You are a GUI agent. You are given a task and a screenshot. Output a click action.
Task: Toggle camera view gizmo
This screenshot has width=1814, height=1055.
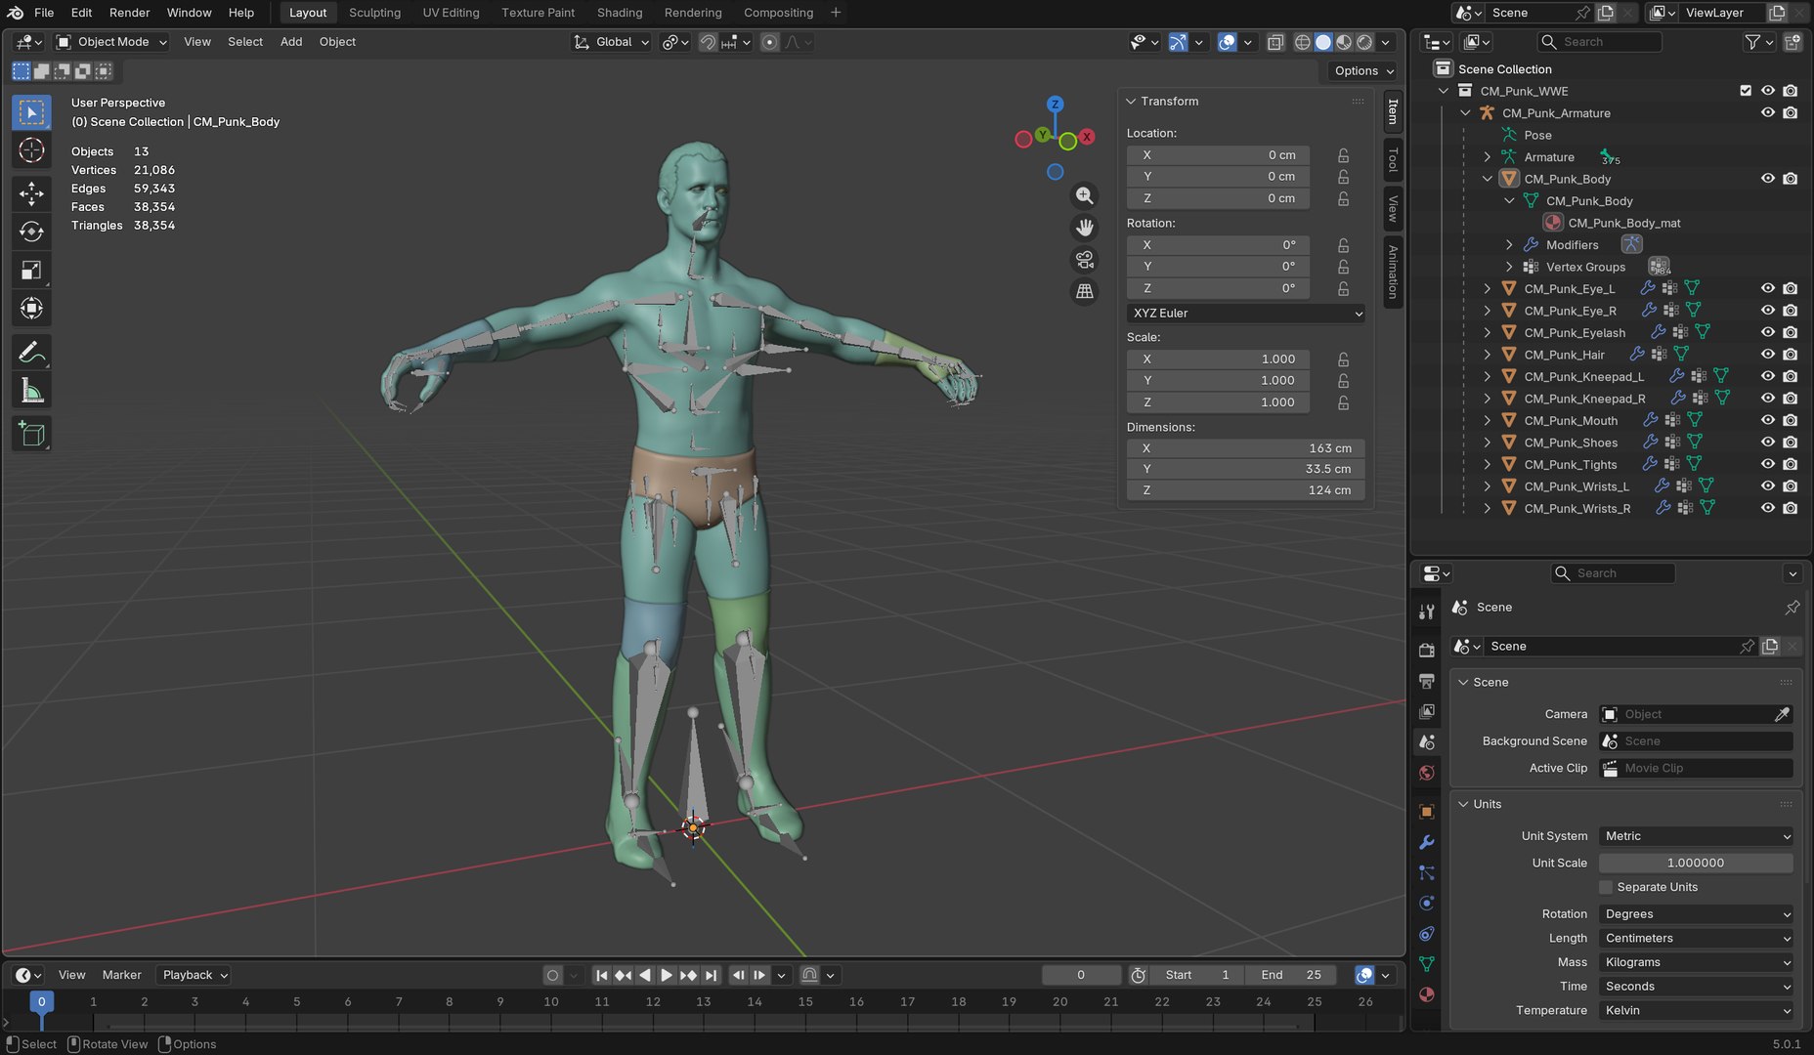1084,260
